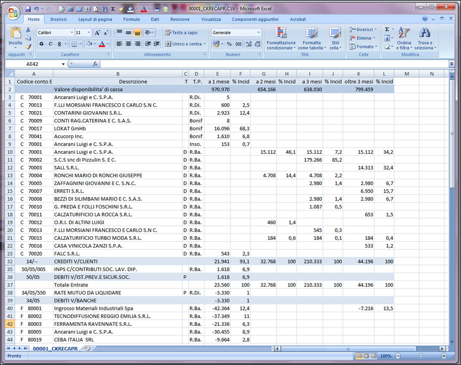Save the workbook via quick access toolbar
This screenshot has height=365, width=461.
pyautogui.click(x=28, y=9)
